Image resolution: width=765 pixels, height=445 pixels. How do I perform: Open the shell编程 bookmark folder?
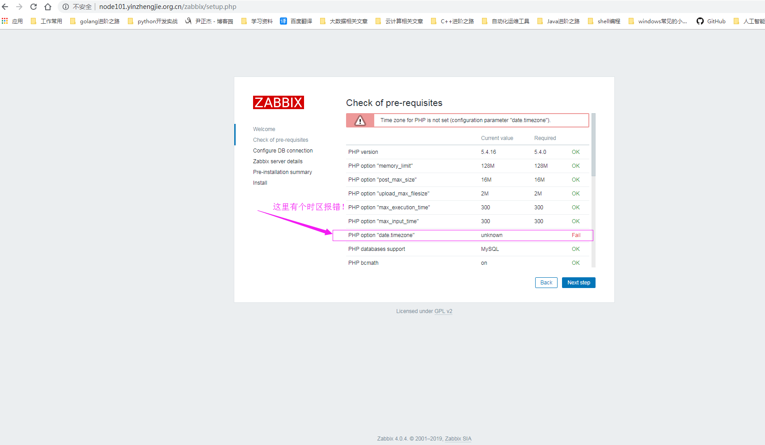[604, 21]
